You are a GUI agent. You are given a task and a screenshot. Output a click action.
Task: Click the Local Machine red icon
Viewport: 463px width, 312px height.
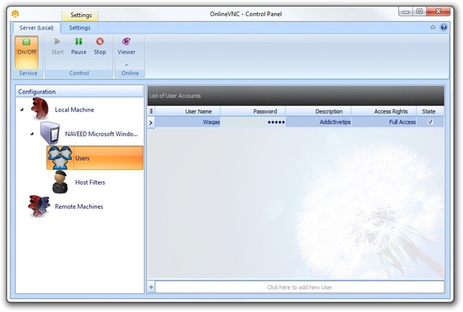click(x=40, y=109)
